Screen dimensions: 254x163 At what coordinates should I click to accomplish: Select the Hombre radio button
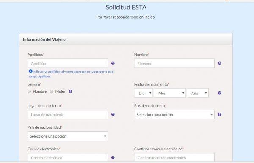(29, 91)
